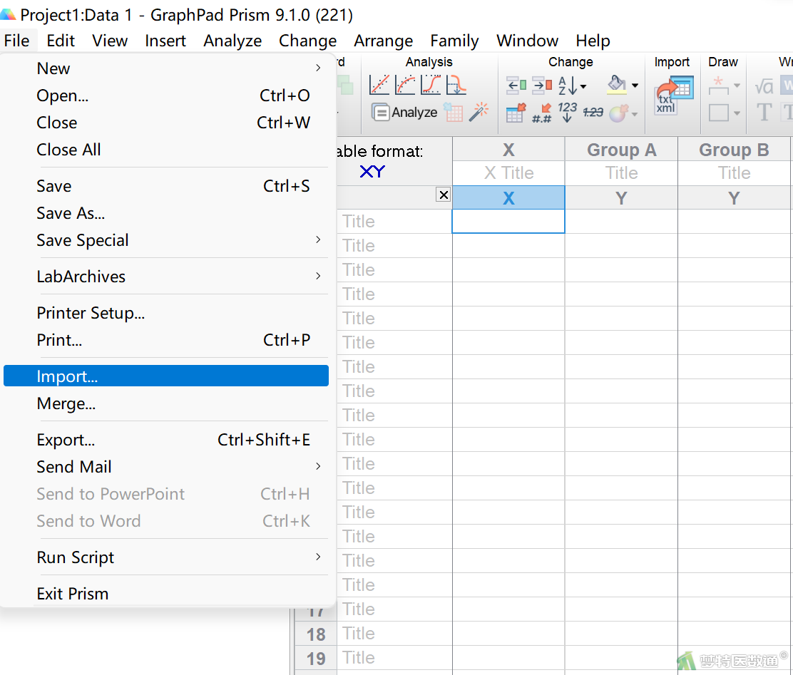Click the green insert-column-left icon
The height and width of the screenshot is (675, 793).
[x=516, y=85]
